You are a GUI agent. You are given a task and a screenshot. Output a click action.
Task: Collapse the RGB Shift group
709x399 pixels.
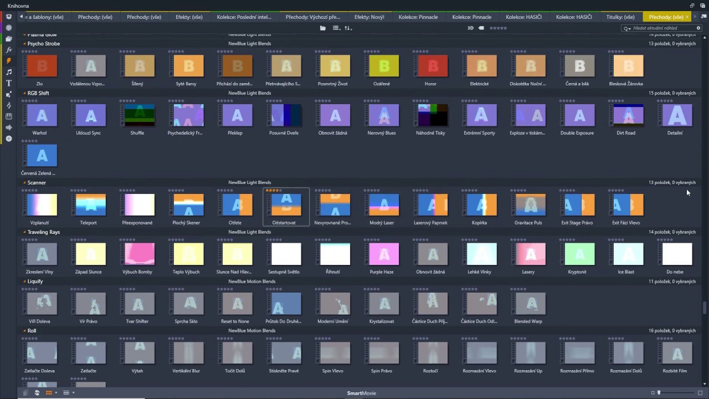(x=24, y=93)
